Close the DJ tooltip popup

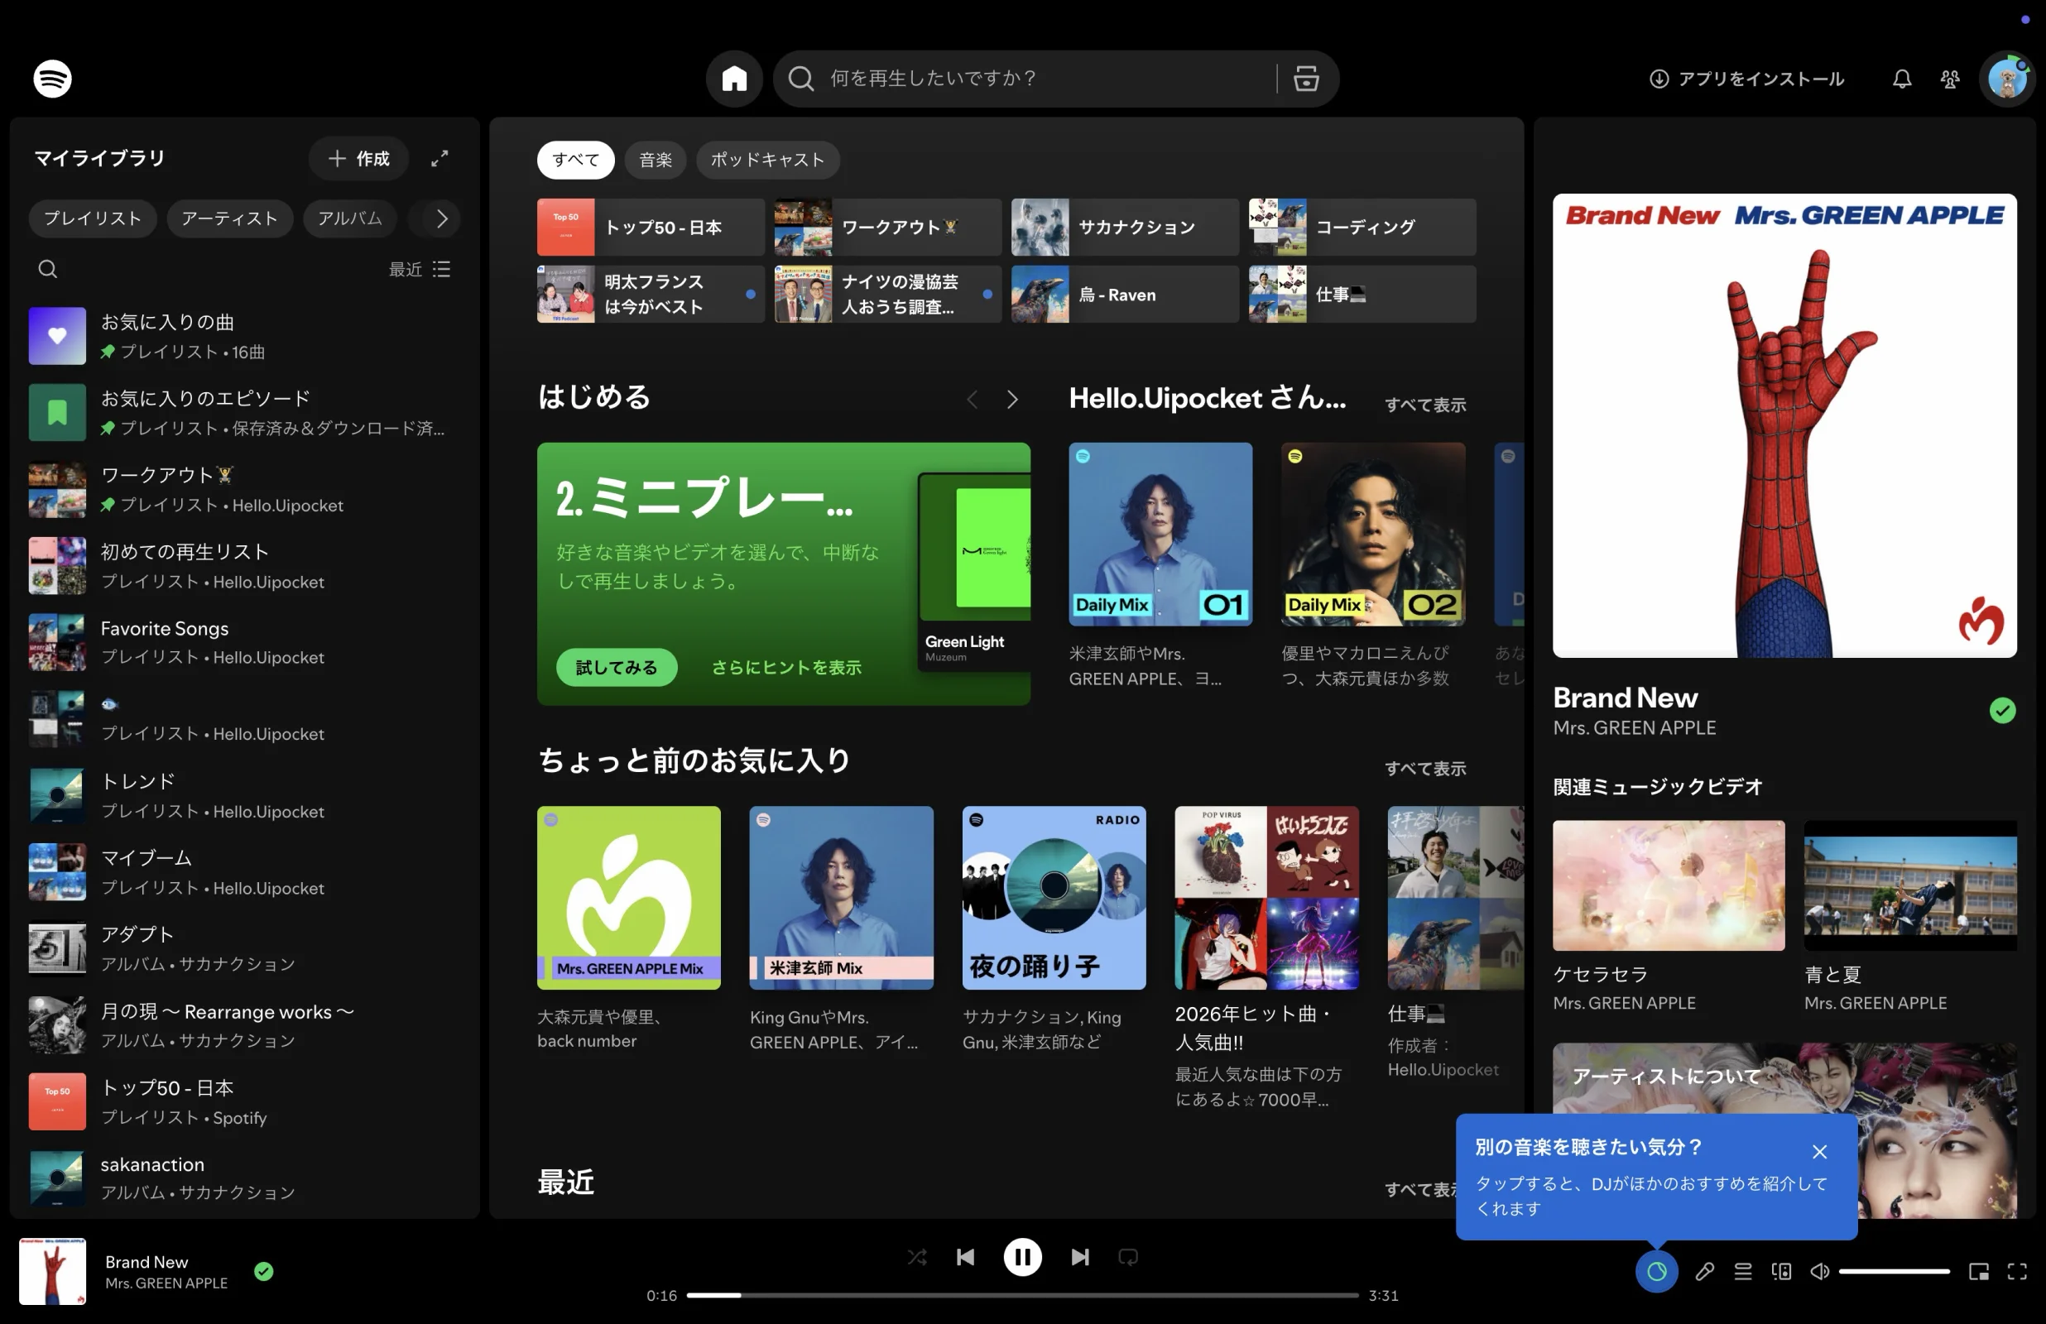pyautogui.click(x=1819, y=1151)
